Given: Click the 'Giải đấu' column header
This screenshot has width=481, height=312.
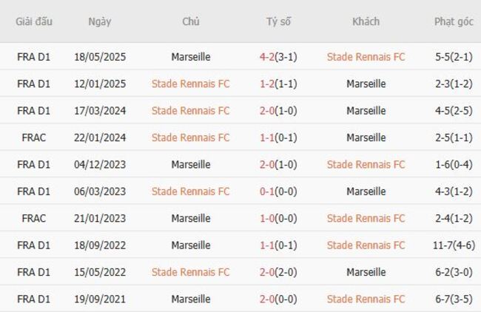Looking at the screenshot, I should pyautogui.click(x=34, y=21).
